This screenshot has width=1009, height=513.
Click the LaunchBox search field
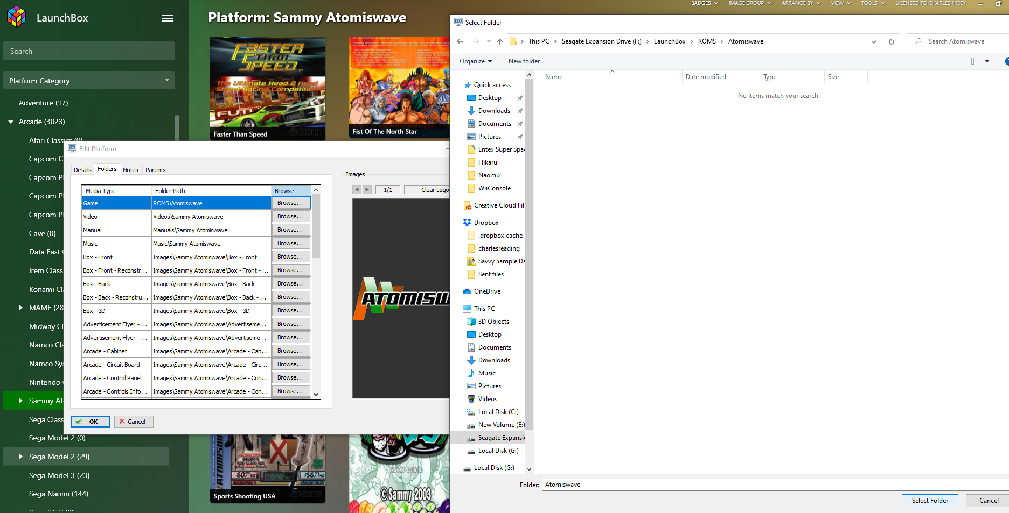(89, 51)
